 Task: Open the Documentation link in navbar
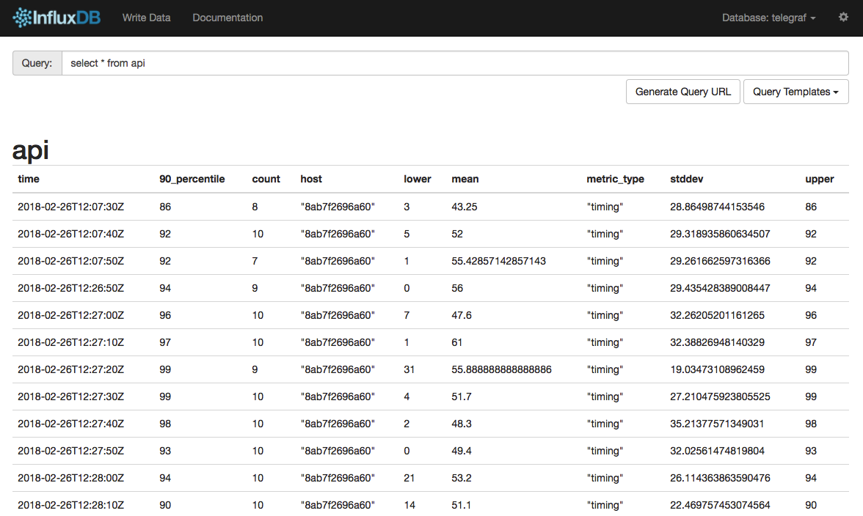point(227,18)
